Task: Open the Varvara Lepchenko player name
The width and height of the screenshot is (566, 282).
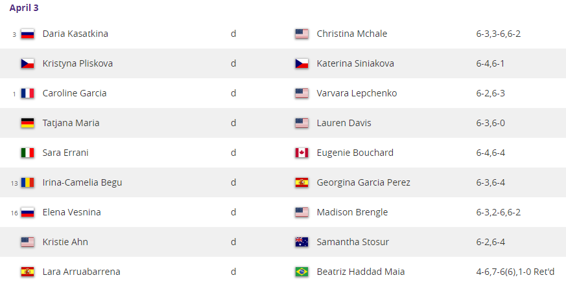Action: (x=357, y=93)
